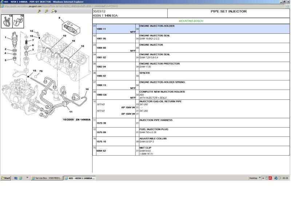Click part number 1570 39
Image resolution: width=291 pixels, height=206 pixels.
pyautogui.click(x=101, y=123)
